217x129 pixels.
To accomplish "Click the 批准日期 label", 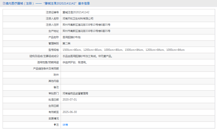I will pyautogui.click(x=54, y=100).
